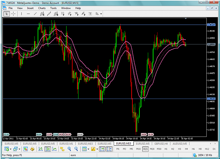
Task: Switch timeframe to M30
Action: (x=159, y=149)
